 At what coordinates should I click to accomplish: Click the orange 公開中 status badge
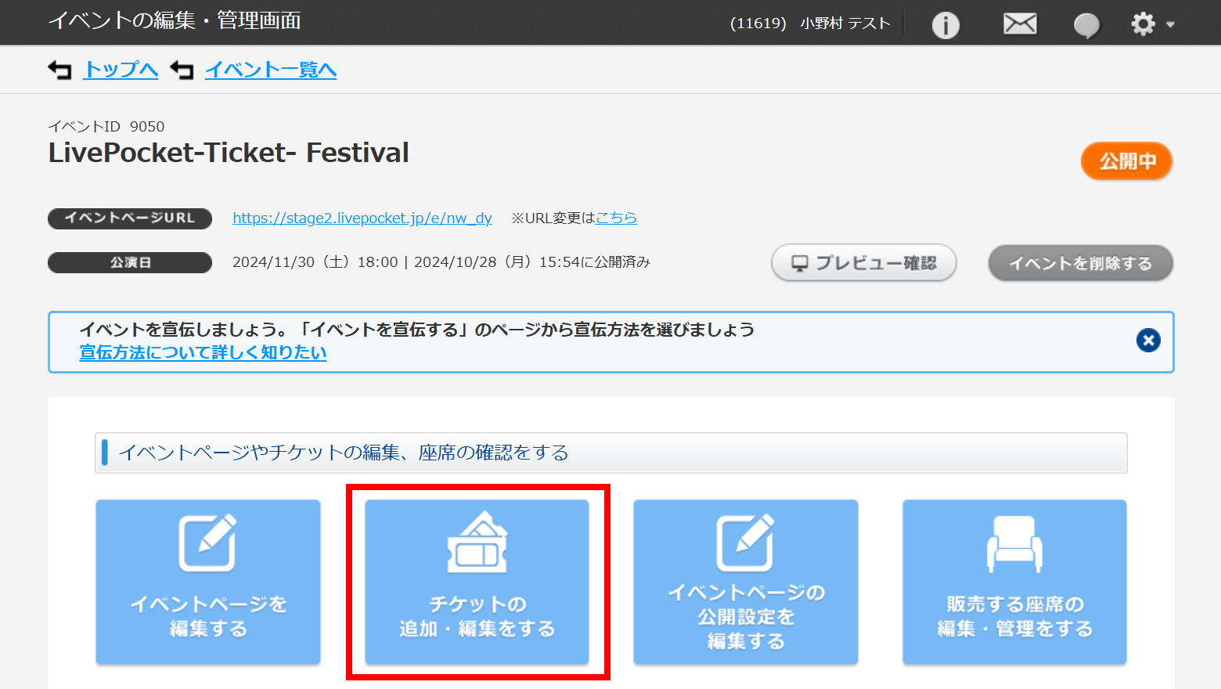pyautogui.click(x=1126, y=161)
